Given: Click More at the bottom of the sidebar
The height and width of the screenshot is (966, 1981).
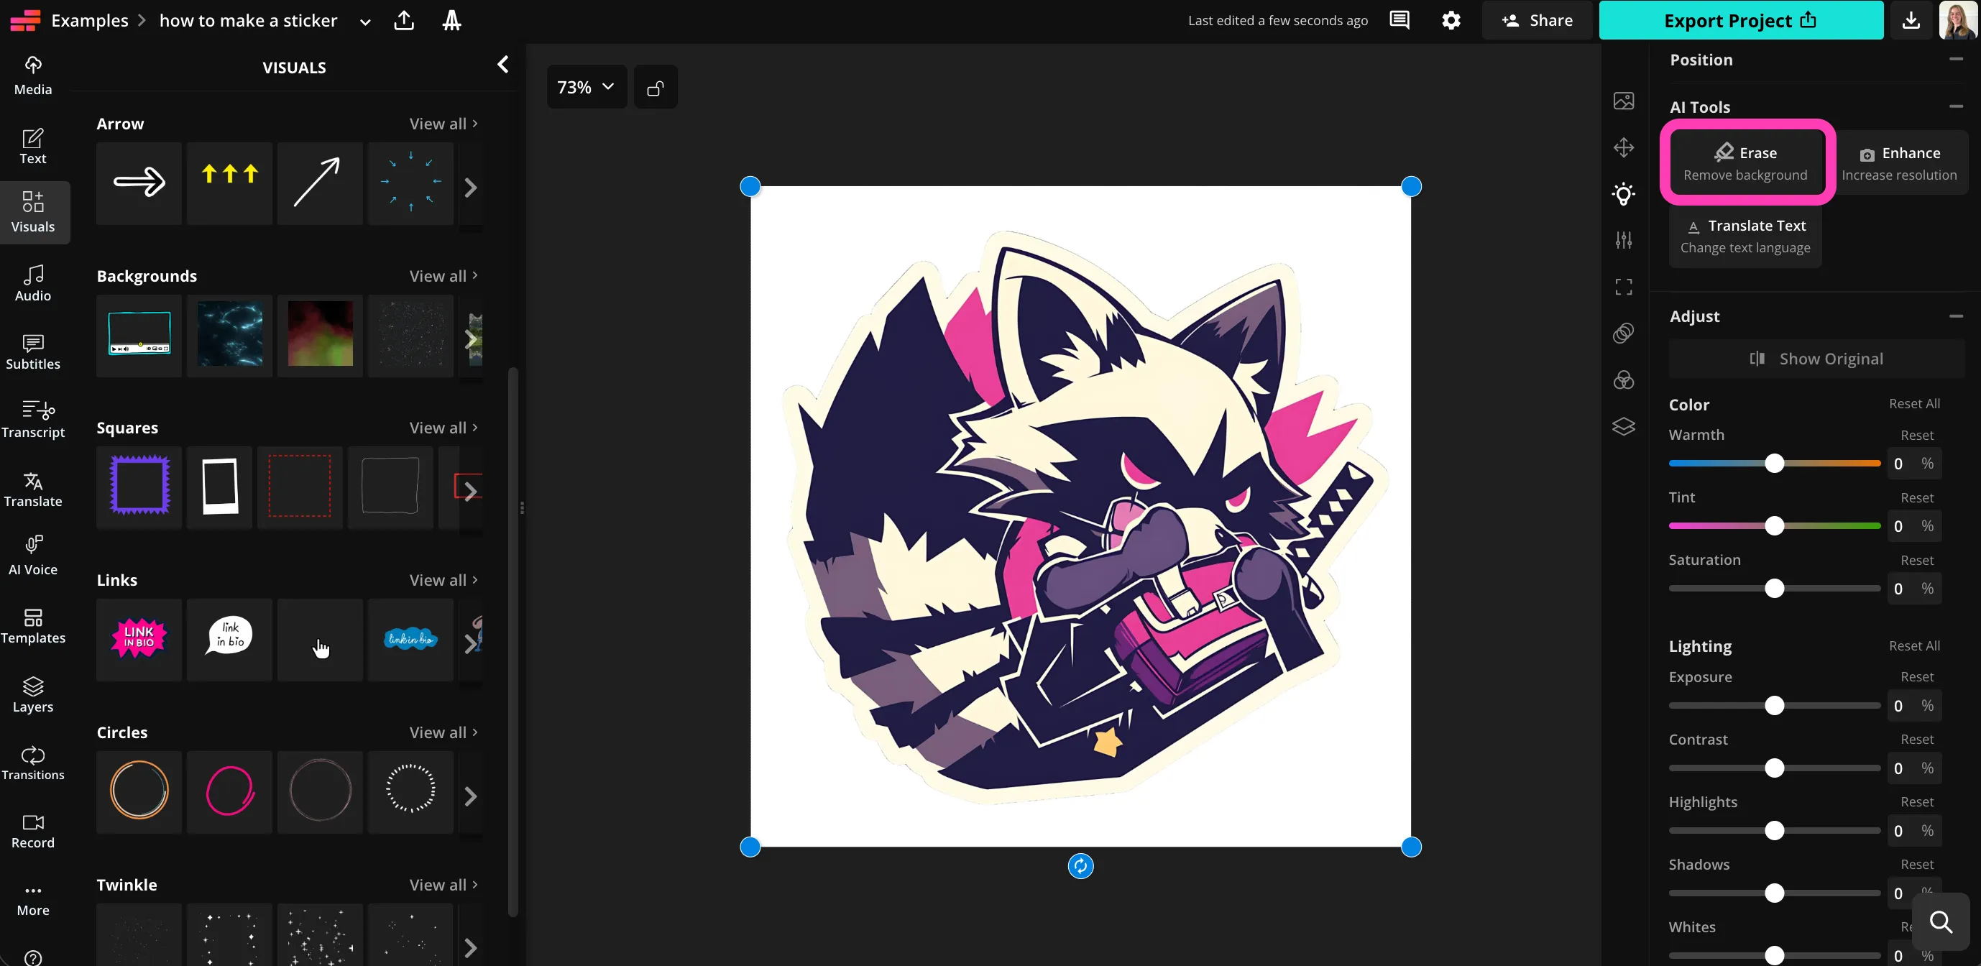Looking at the screenshot, I should (32, 898).
